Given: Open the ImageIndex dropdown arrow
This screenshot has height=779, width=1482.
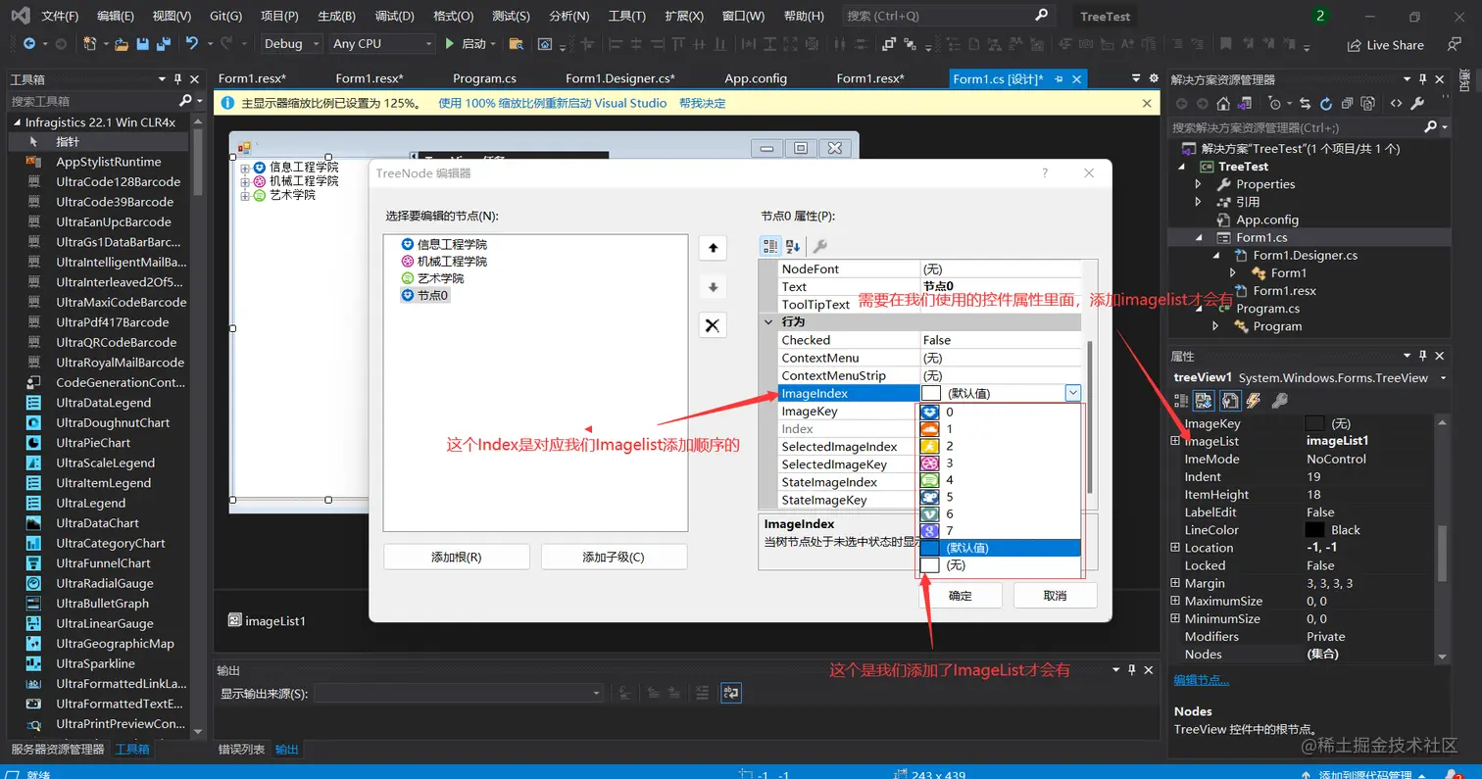Looking at the screenshot, I should point(1073,393).
